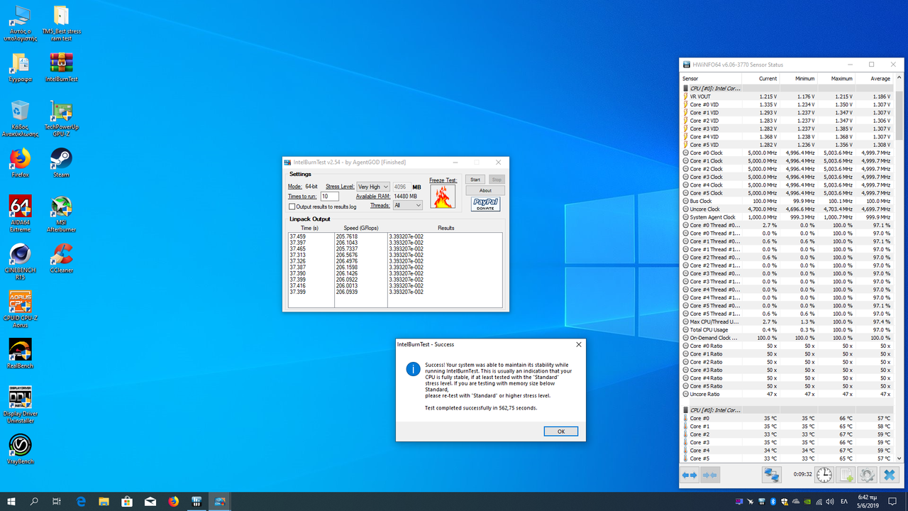Click the HWiNFO clock reset timer icon

[x=824, y=475]
